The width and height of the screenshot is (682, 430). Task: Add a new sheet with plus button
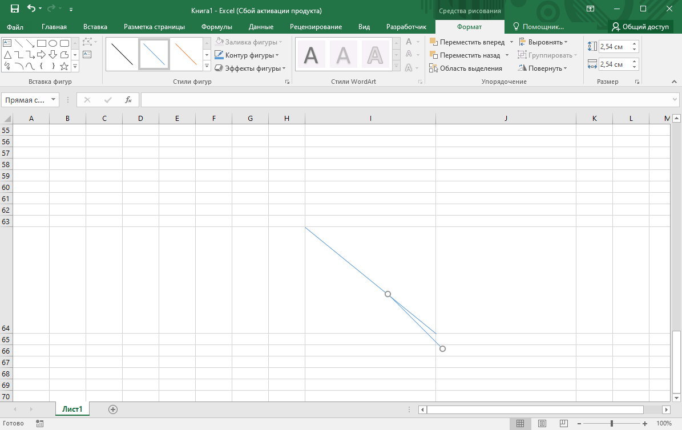(113, 409)
